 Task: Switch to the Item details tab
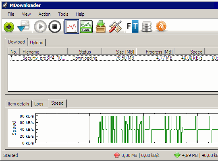tap(19, 104)
